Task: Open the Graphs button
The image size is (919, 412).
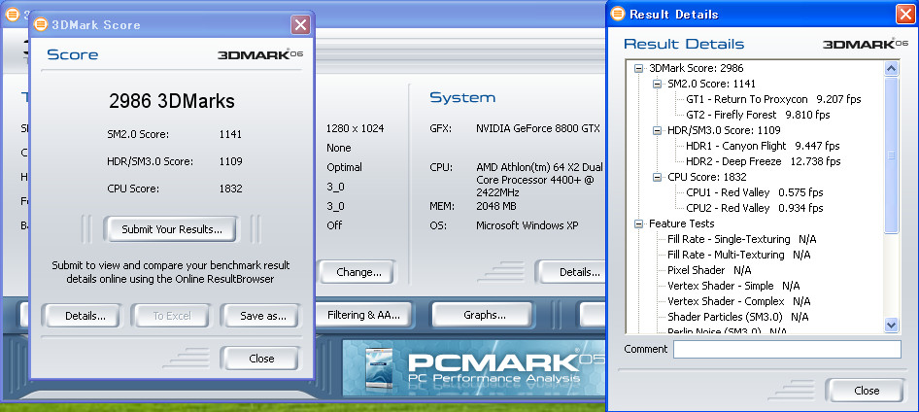Action: click(484, 315)
